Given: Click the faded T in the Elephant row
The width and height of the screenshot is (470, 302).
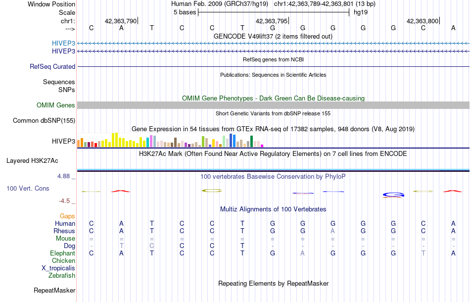Looking at the screenshot, I should tap(423, 253).
